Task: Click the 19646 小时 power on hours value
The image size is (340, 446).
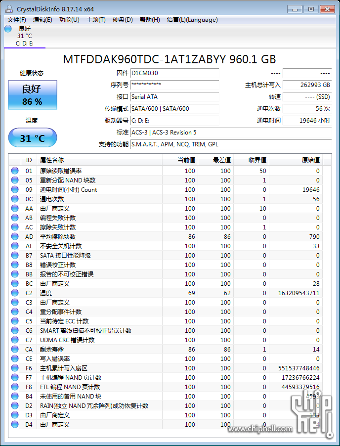Action: coord(307,121)
